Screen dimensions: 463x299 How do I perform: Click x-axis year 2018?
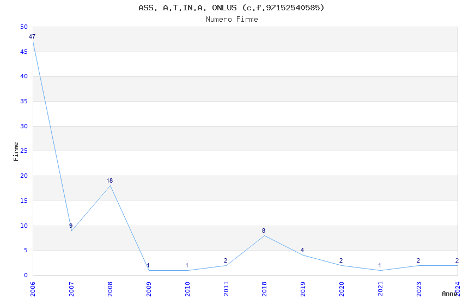(264, 289)
